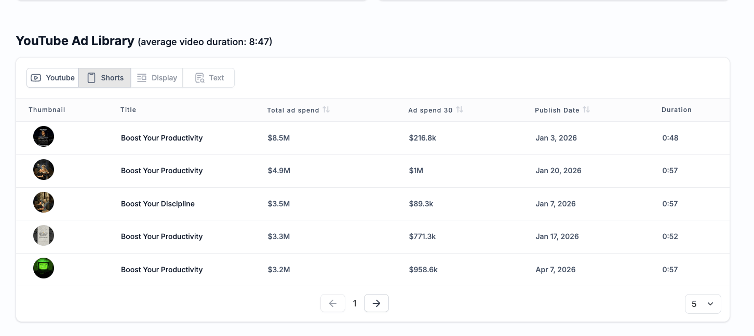Click the $958.6k ad spend value
Screen dimensions: 754x336
[x=423, y=270]
